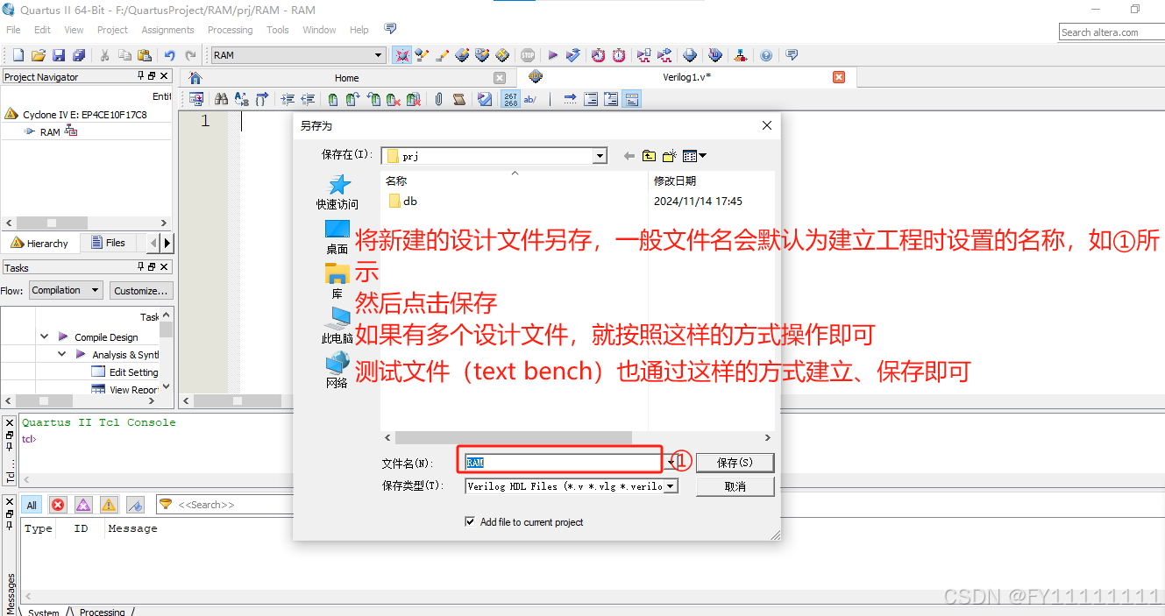The image size is (1165, 616).
Task: Click the Stop Processing icon
Action: tap(528, 55)
